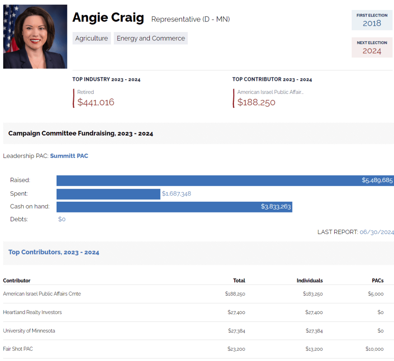Screen dimensions: 394x361
Task: Click the Top Industry Retired amount $441,016
Action: point(96,102)
